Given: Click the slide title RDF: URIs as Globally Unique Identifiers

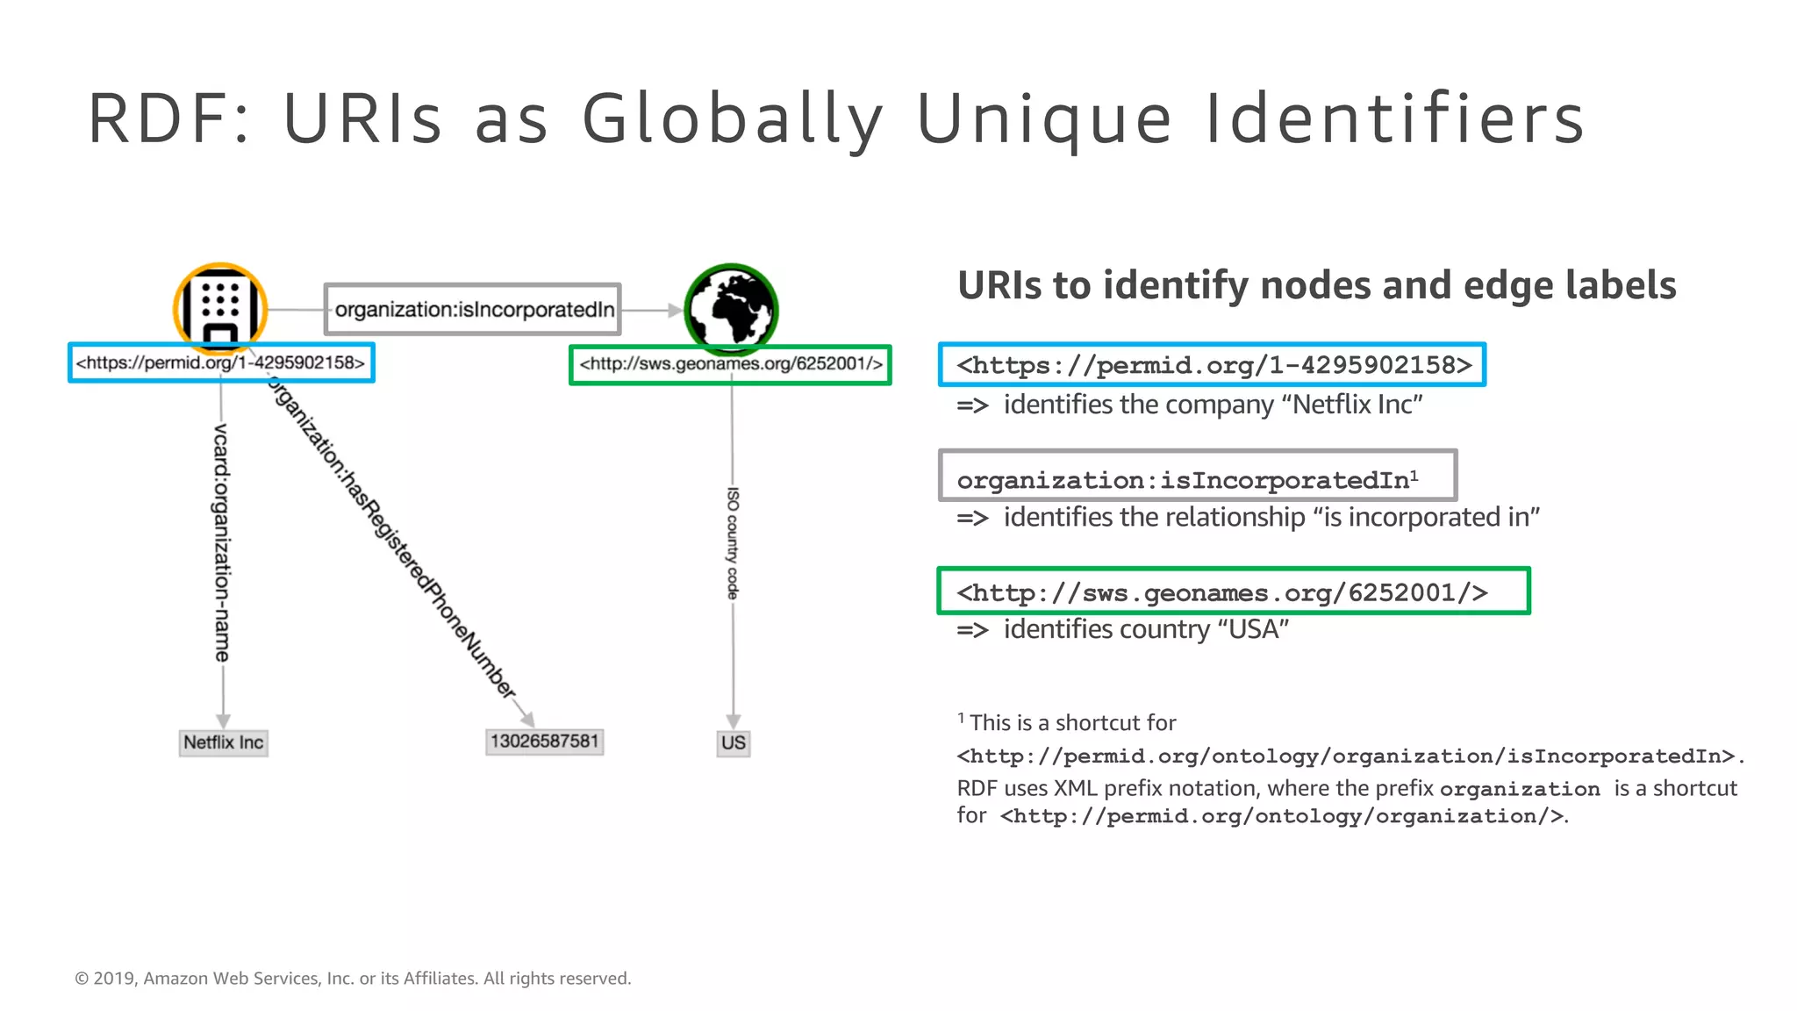Looking at the screenshot, I should [x=836, y=118].
